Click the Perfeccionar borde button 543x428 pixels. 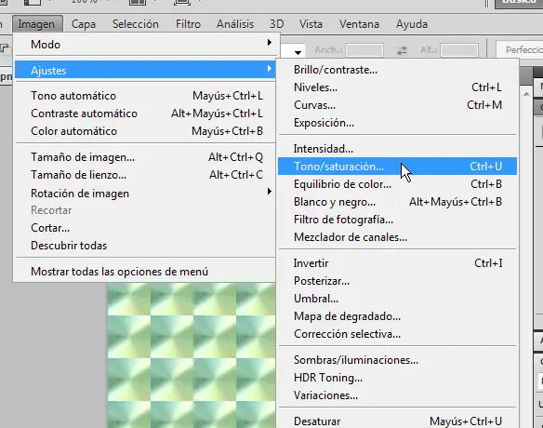pos(520,50)
